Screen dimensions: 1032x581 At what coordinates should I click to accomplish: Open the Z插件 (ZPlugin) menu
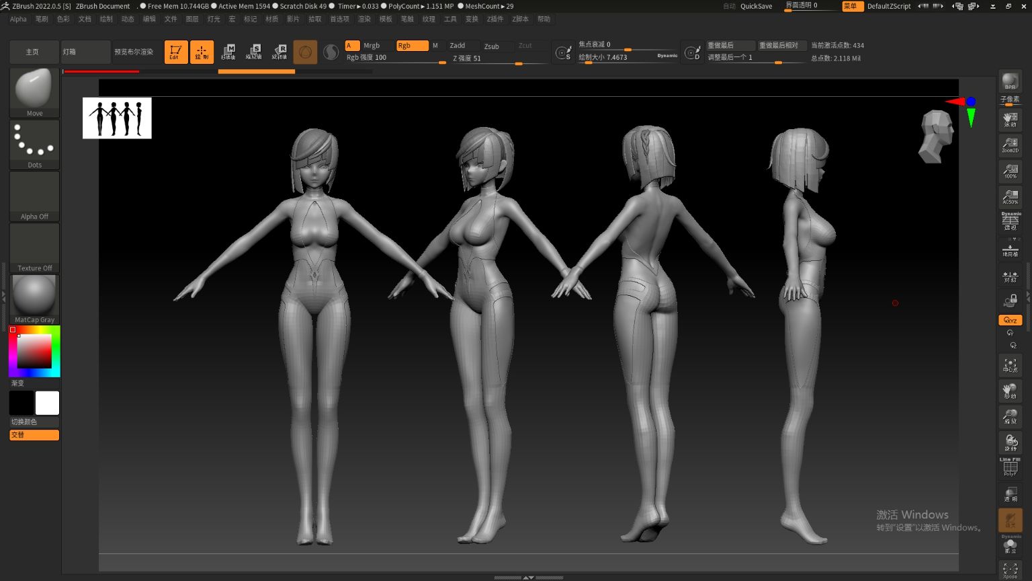(x=495, y=19)
